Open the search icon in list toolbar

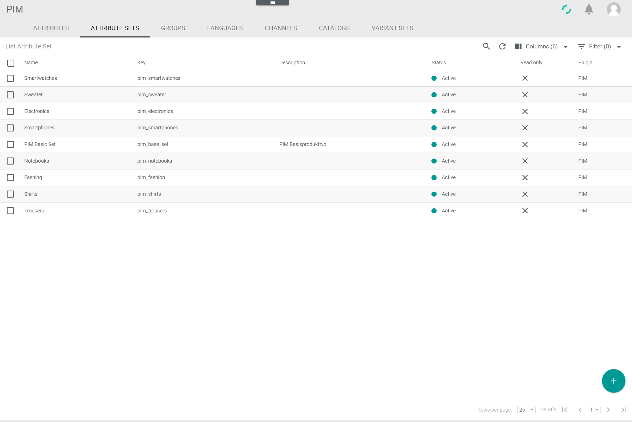486,46
